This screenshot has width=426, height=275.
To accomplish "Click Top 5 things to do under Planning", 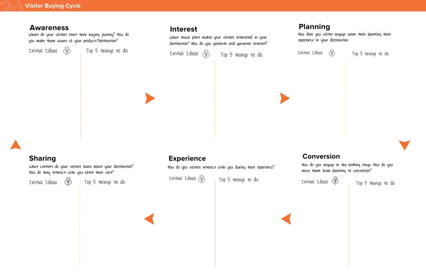I will pyautogui.click(x=370, y=54).
